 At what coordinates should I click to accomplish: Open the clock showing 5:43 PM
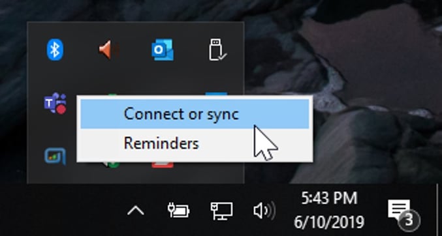tap(329, 210)
